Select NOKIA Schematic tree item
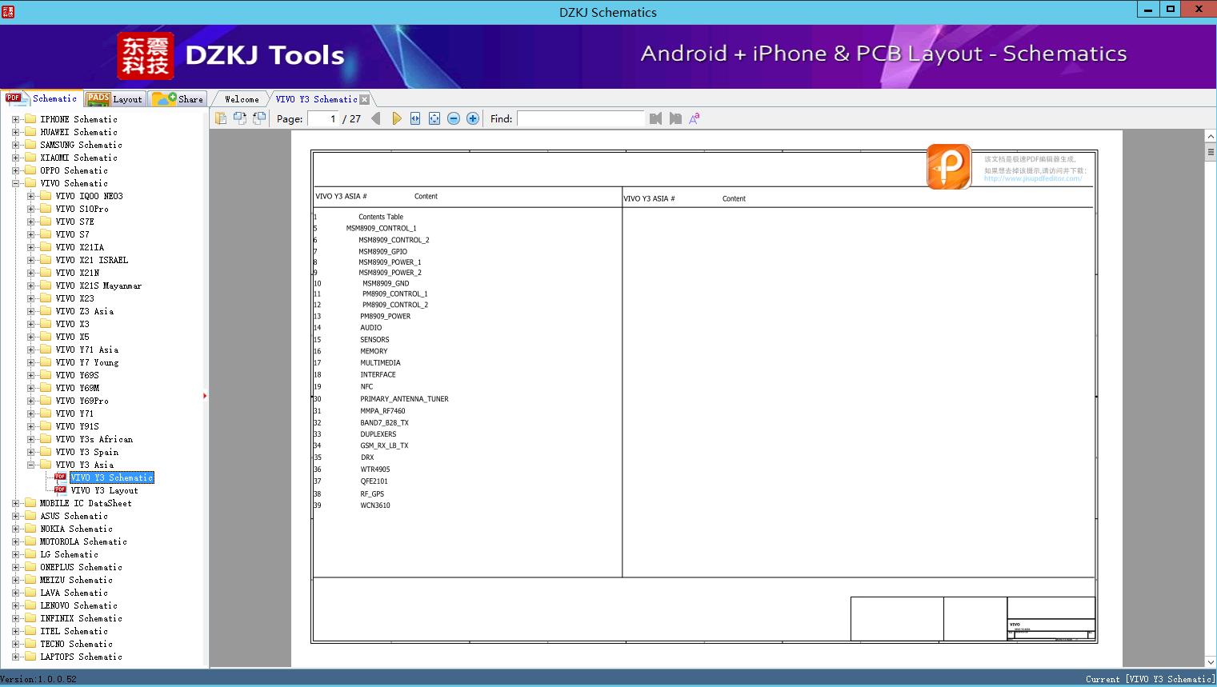 tap(76, 529)
